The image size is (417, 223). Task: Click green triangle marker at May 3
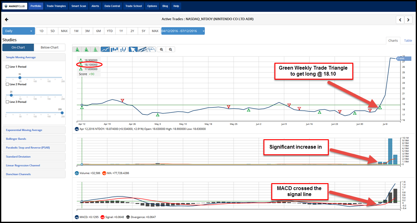coord(158,115)
